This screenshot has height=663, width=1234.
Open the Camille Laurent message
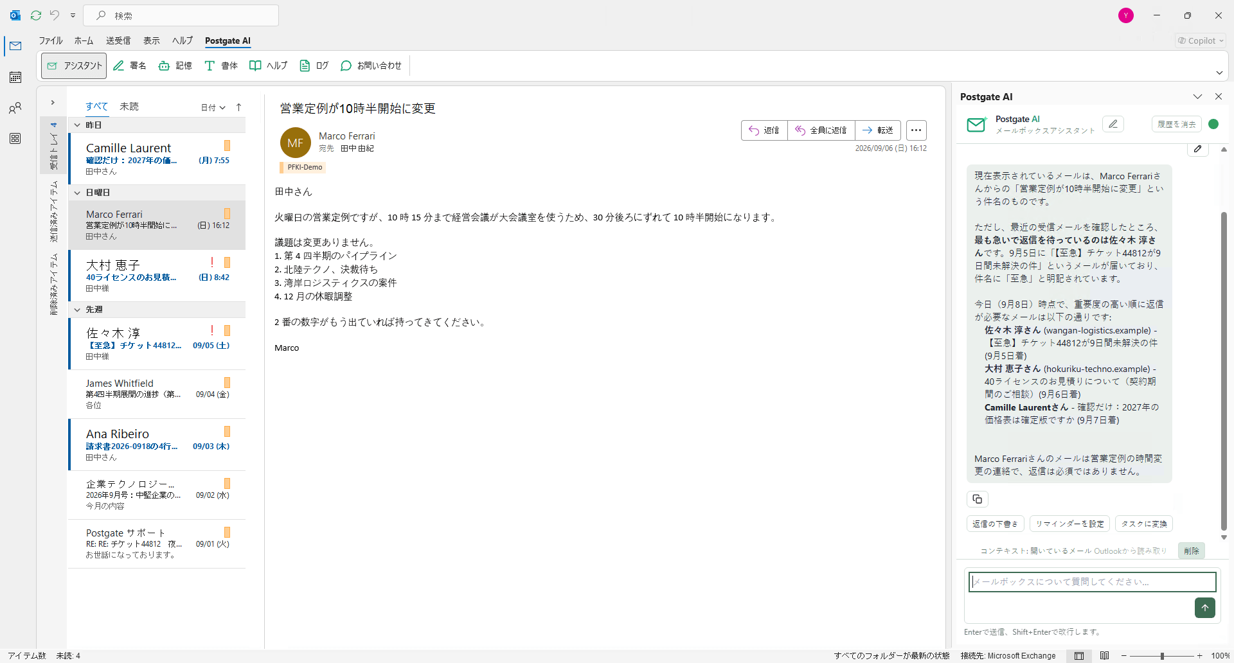click(157, 159)
